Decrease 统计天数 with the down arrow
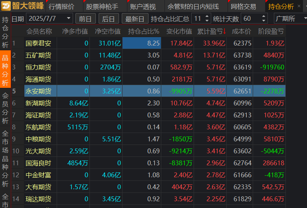307x208 pixels. pos(264,21)
